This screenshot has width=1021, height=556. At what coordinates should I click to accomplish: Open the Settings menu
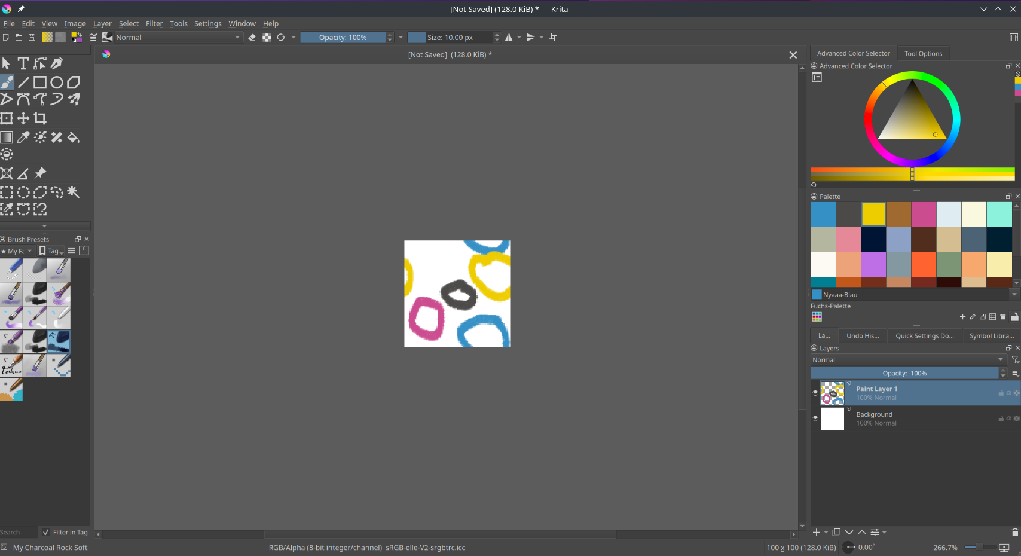coord(207,24)
